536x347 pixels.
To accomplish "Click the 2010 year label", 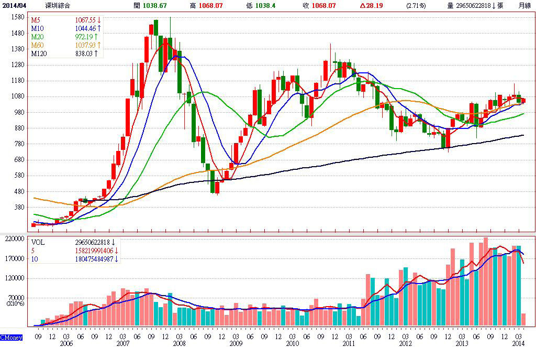I will (x=292, y=343).
